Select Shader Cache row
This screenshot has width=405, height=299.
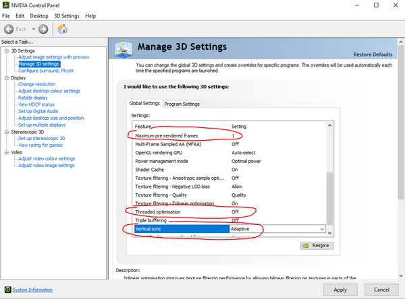click(x=229, y=170)
